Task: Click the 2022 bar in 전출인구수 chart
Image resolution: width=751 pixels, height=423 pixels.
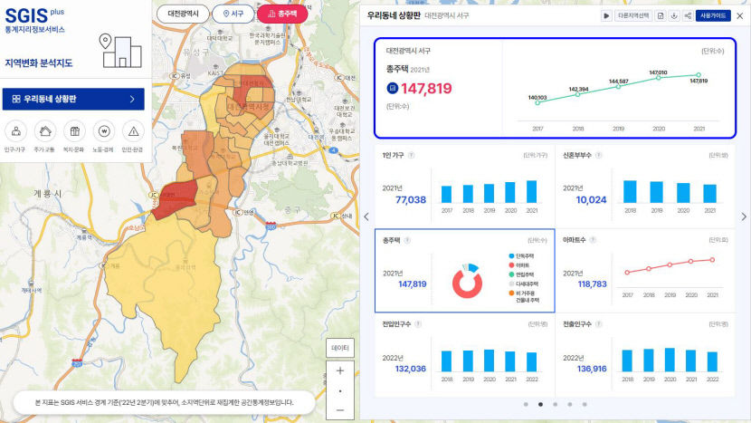Action: tap(712, 361)
